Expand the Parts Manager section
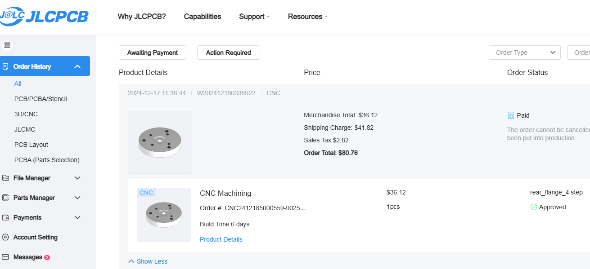This screenshot has height=269, width=590. point(77,198)
